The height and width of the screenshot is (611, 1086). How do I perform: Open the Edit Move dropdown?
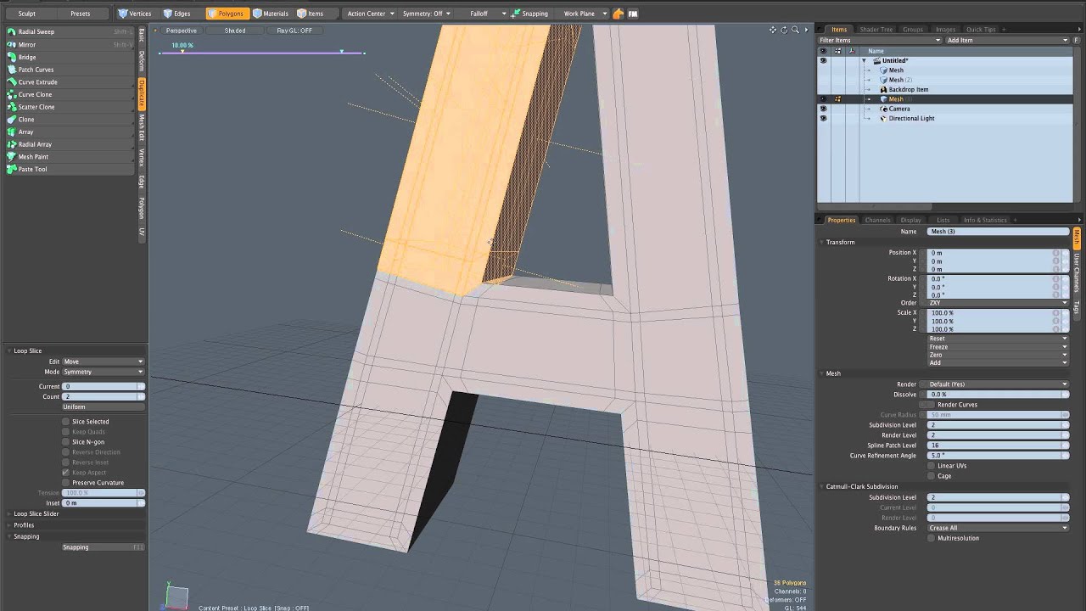[103, 362]
